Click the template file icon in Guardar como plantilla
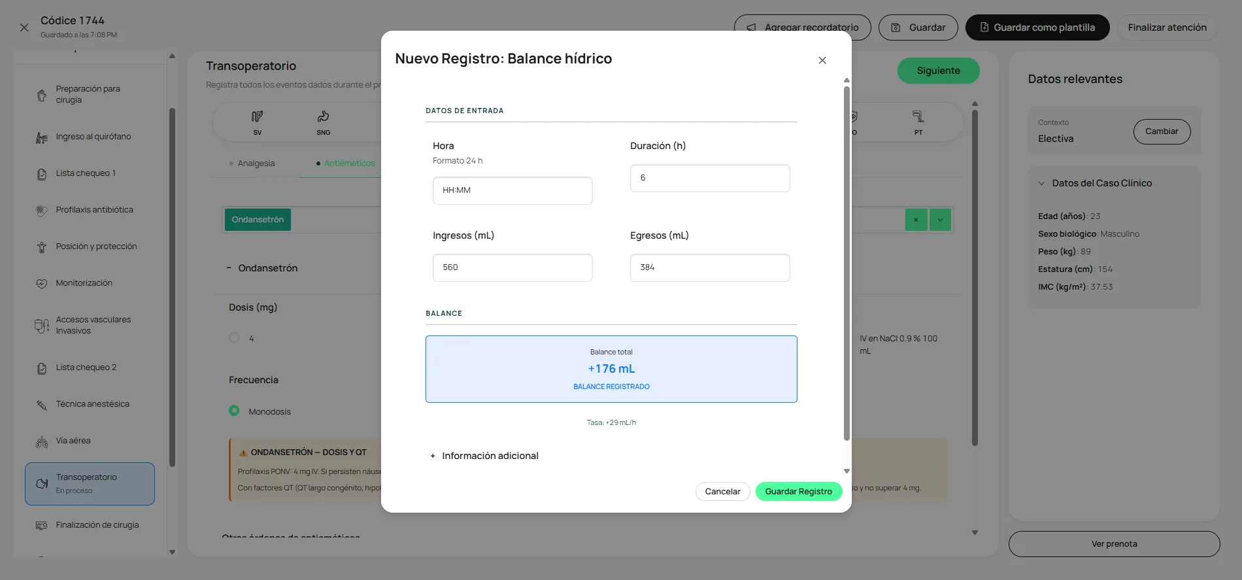1242x580 pixels. pos(984,27)
